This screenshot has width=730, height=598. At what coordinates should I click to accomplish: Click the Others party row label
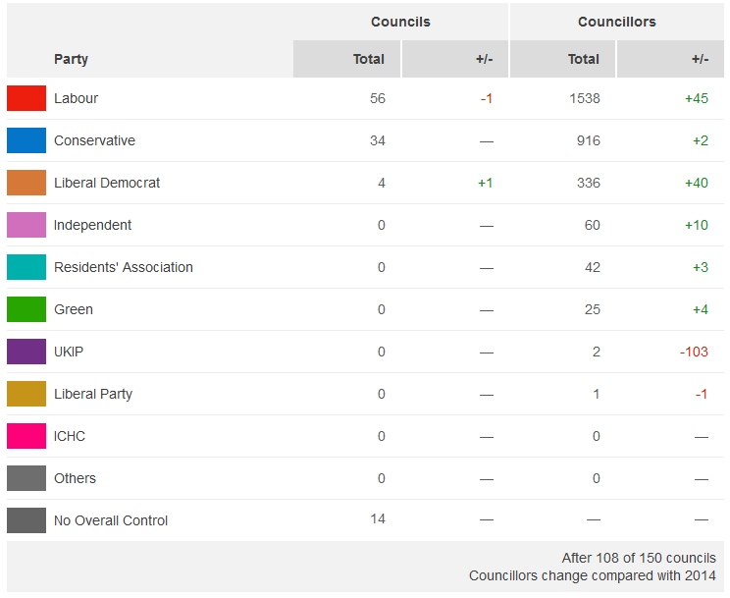75,478
